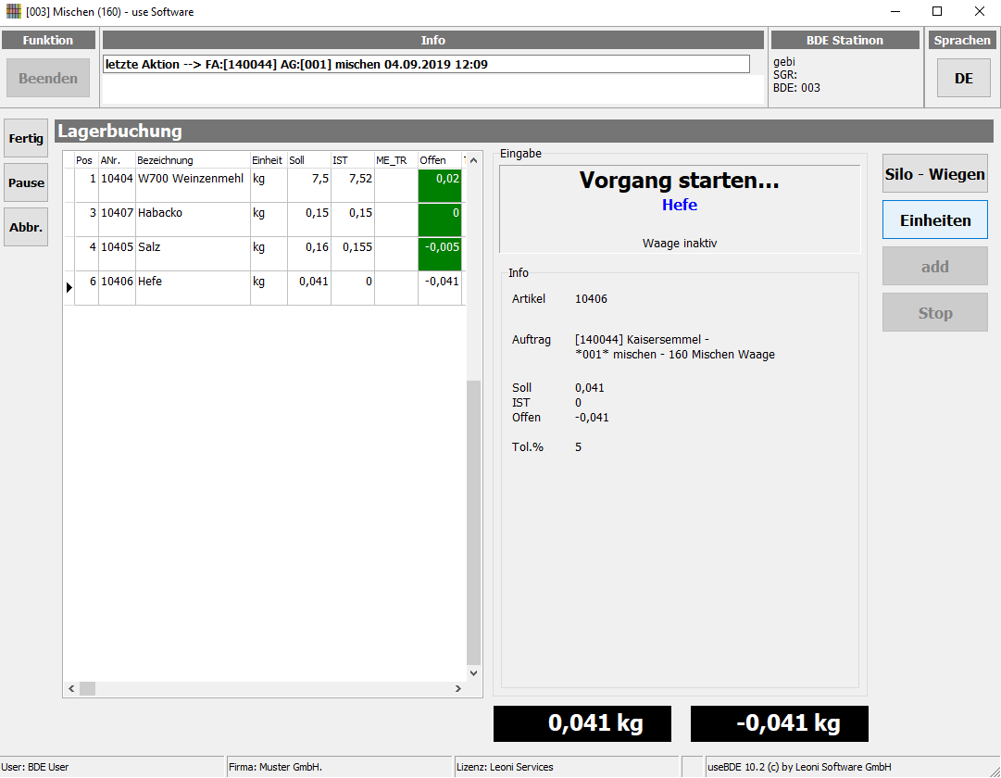Minimize the Mischen window
Screen dimensions: 1001x778
click(895, 11)
